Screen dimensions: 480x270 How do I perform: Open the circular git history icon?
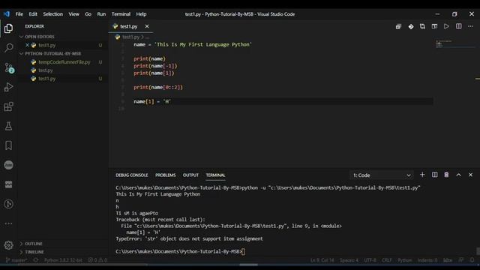pos(8,204)
